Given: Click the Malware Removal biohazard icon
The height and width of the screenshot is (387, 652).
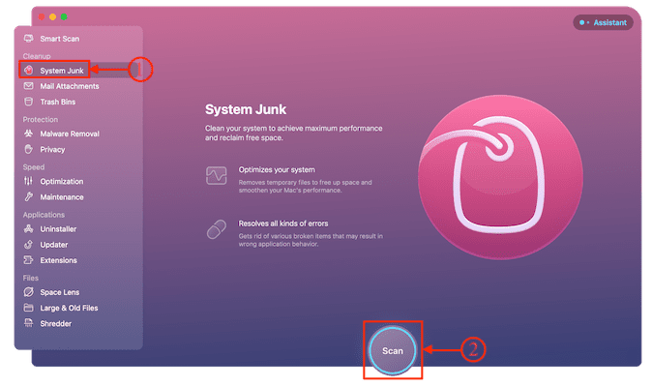Looking at the screenshot, I should click(28, 134).
